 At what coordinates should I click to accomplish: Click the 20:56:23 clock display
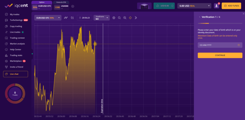(x=85, y=18)
